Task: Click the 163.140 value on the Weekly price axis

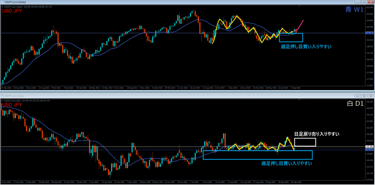Action: (370, 7)
